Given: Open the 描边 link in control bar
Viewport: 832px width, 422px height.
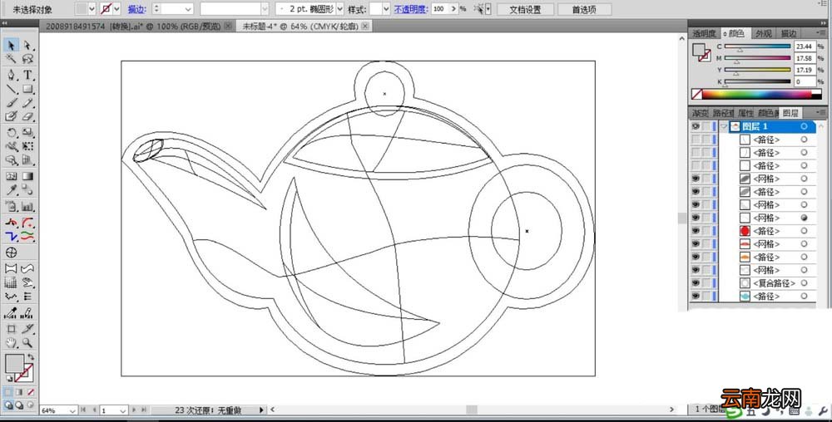Looking at the screenshot, I should tap(136, 9).
